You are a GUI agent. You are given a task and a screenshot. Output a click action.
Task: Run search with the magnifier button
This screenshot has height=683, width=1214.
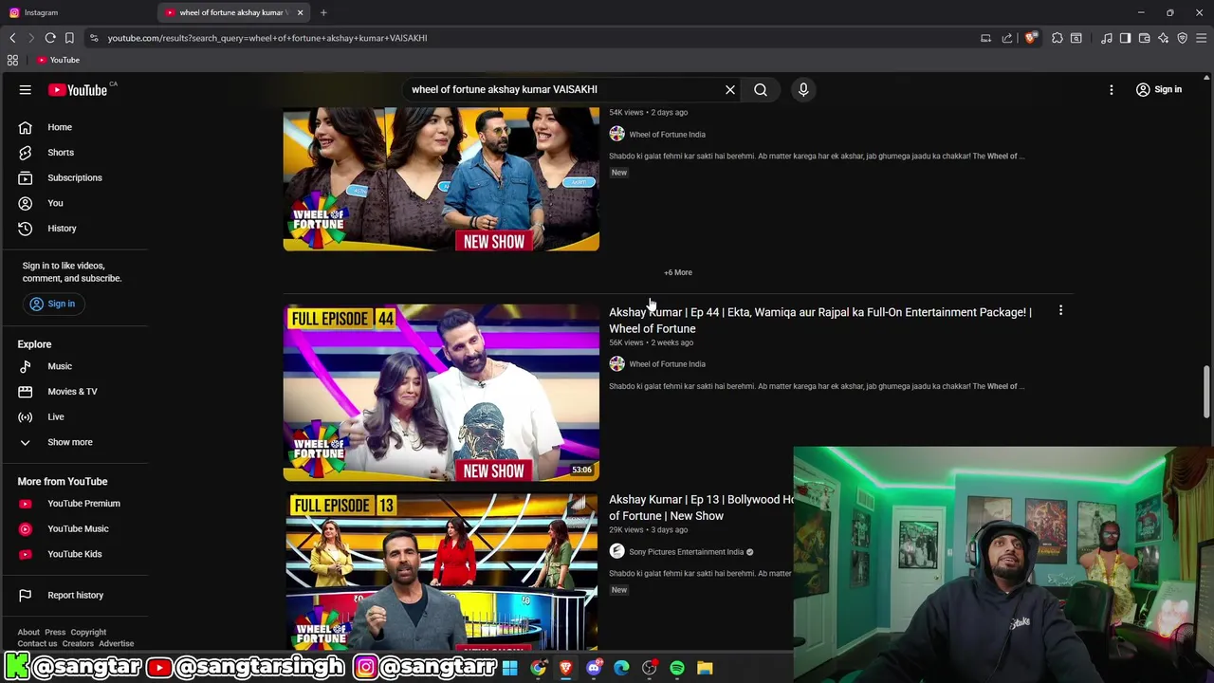pyautogui.click(x=761, y=89)
